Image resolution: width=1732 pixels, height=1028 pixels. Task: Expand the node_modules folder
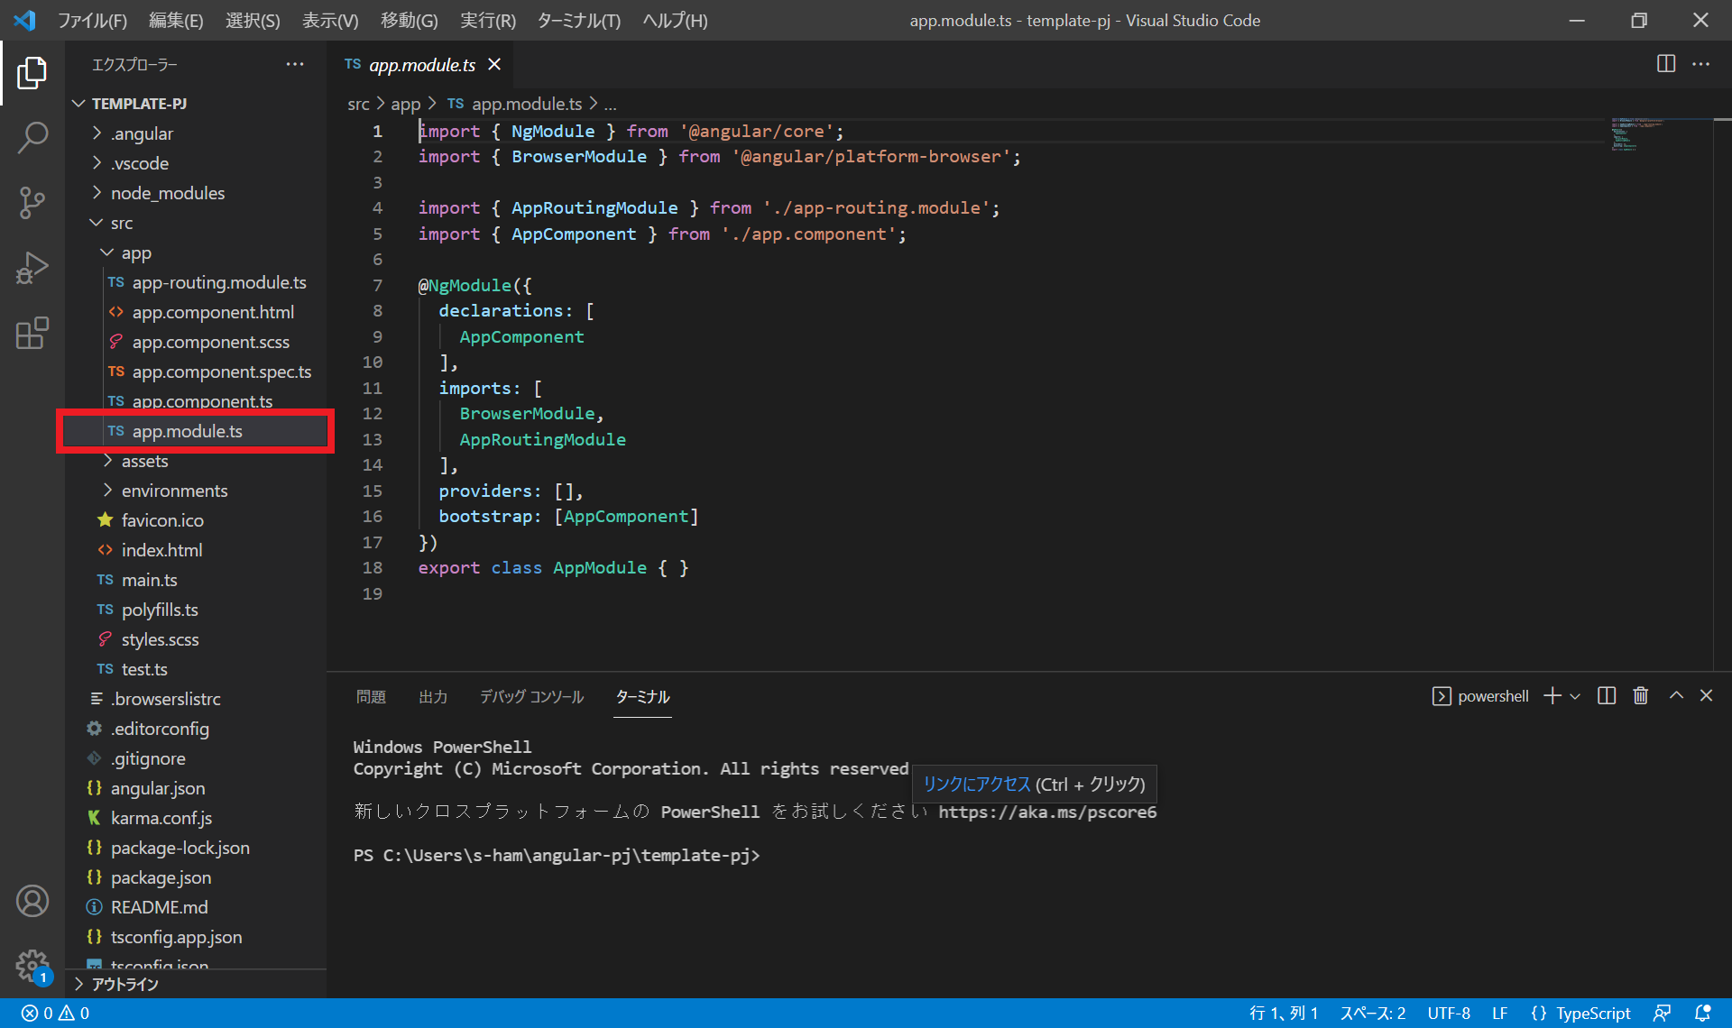pyautogui.click(x=167, y=193)
